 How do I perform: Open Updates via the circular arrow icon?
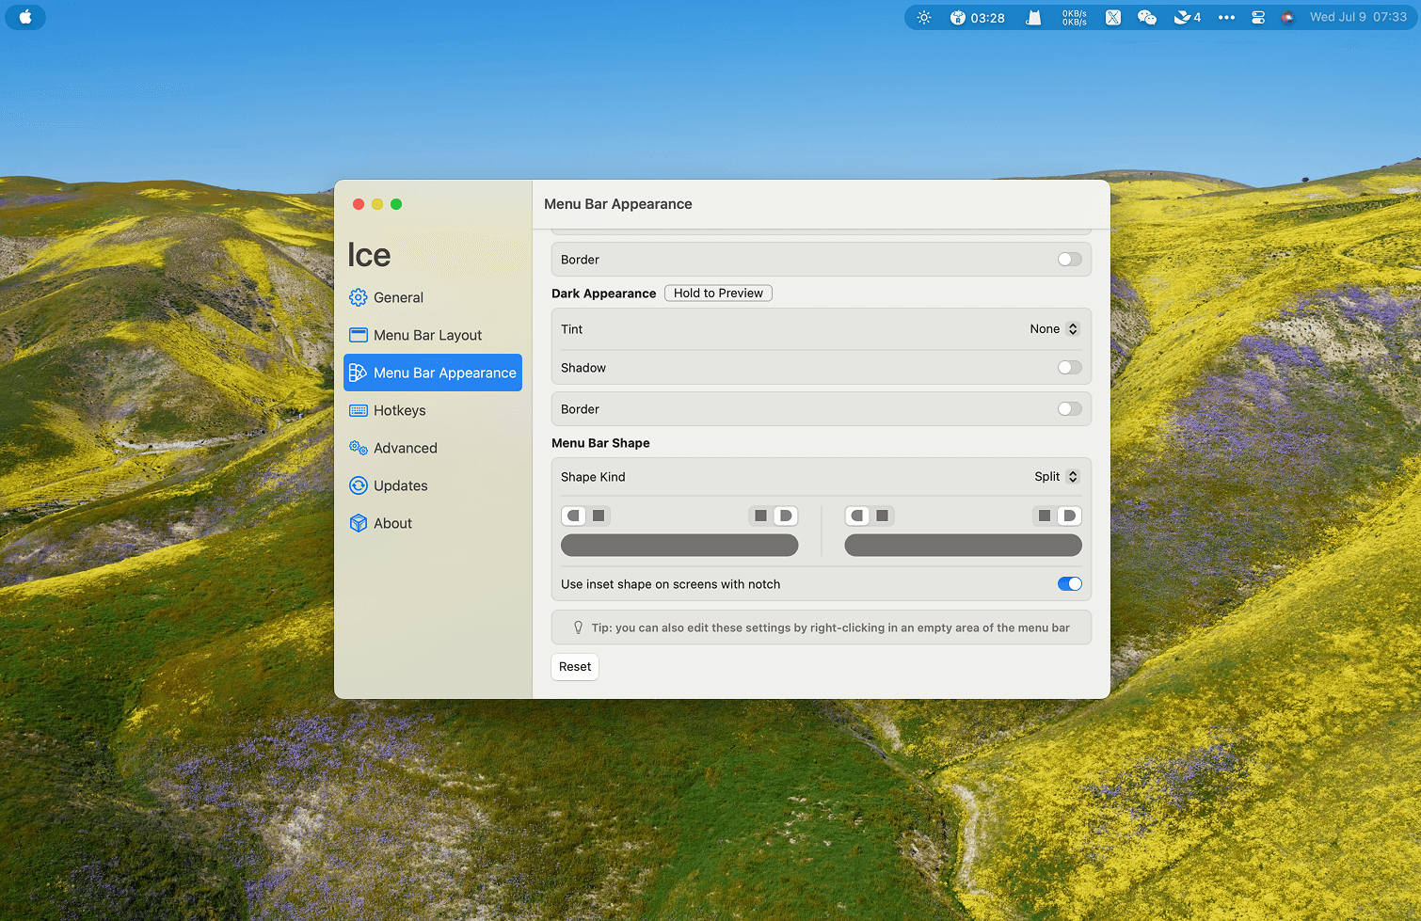click(359, 485)
